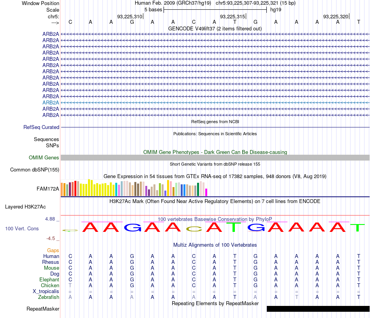The height and width of the screenshot is (318, 370).
Task: Click the Common dbSNP(155) track label
Action: 35,170
